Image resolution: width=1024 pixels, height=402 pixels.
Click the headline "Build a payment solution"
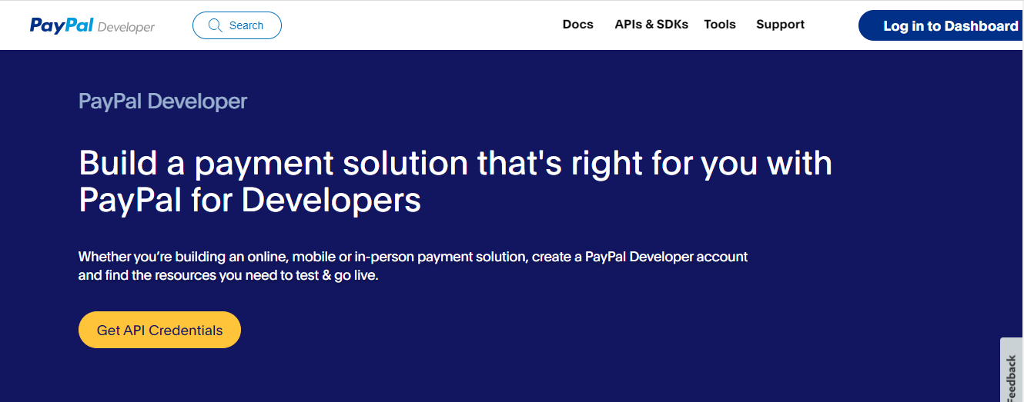455,181
